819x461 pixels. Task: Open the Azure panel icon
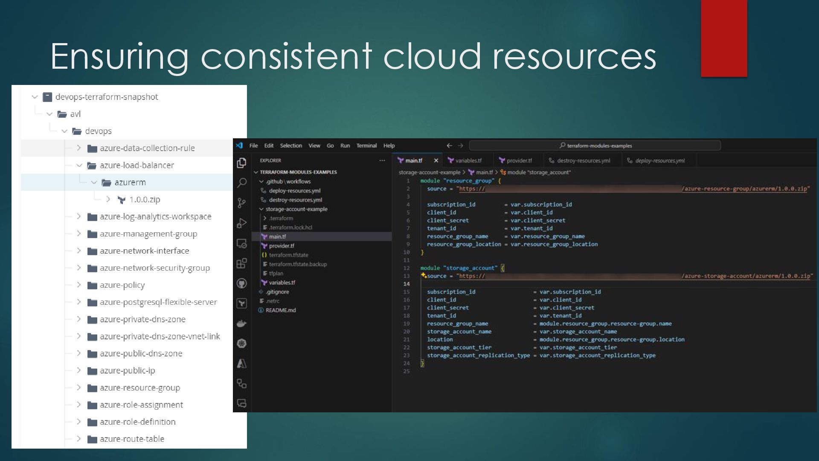(x=241, y=363)
